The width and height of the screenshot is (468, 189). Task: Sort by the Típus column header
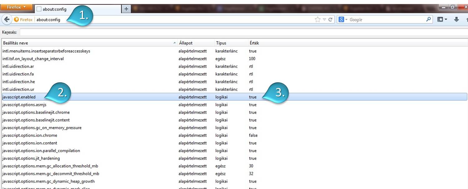221,43
